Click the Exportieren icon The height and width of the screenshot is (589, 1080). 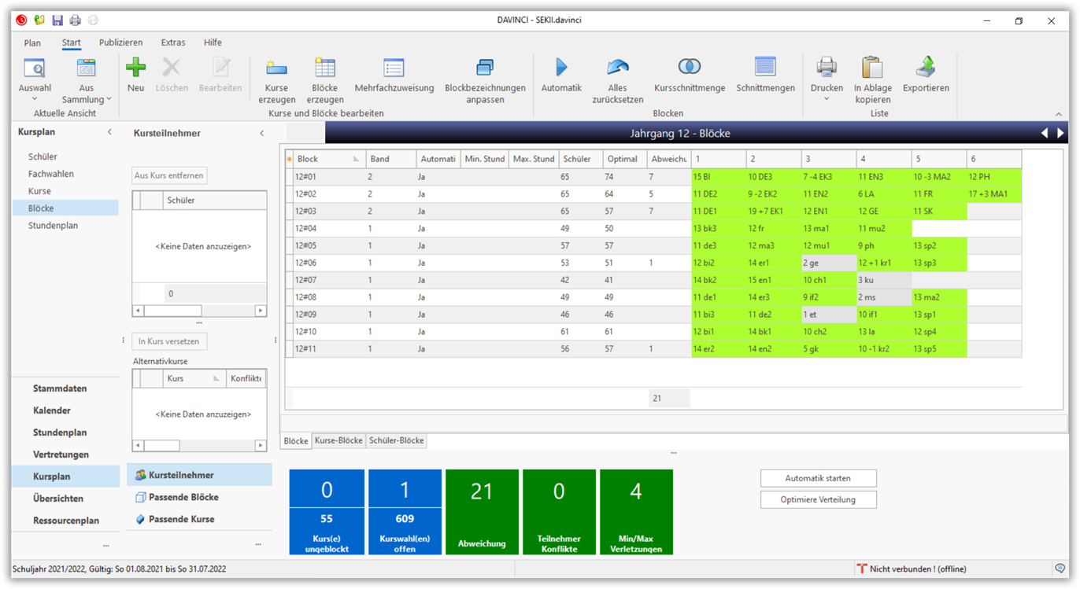click(925, 68)
